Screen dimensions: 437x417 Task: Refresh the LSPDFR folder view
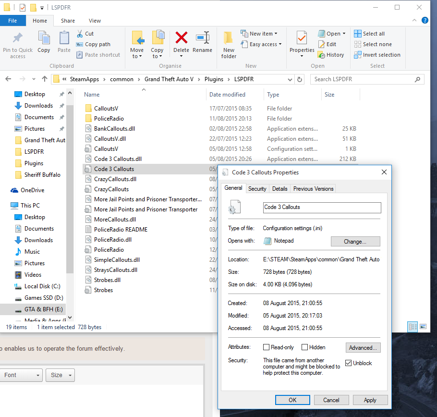(300, 79)
